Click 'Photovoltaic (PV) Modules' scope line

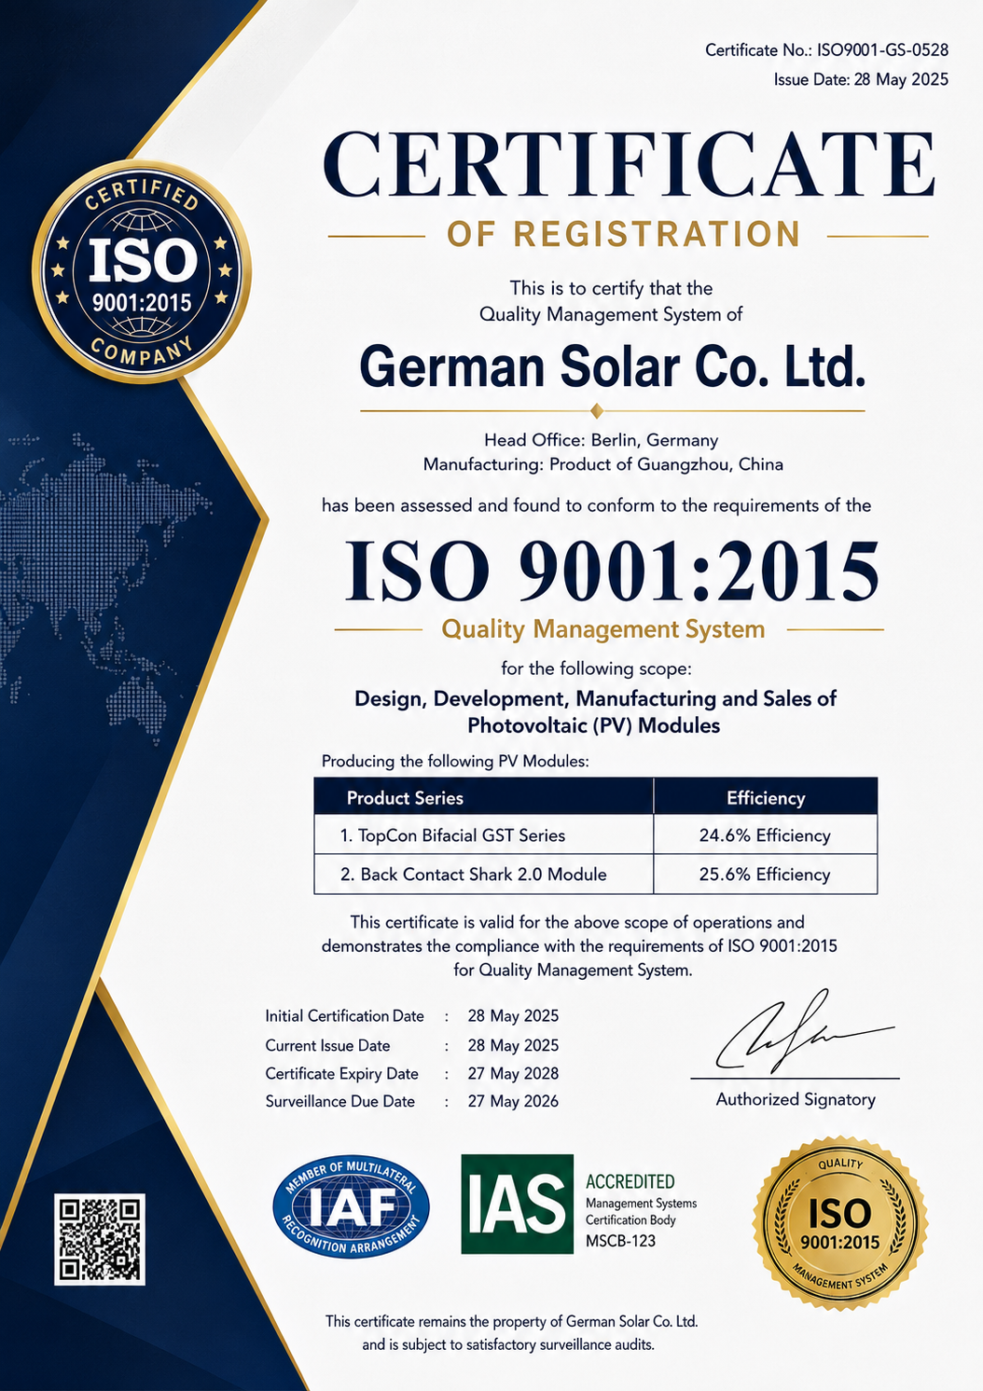pos(593,725)
